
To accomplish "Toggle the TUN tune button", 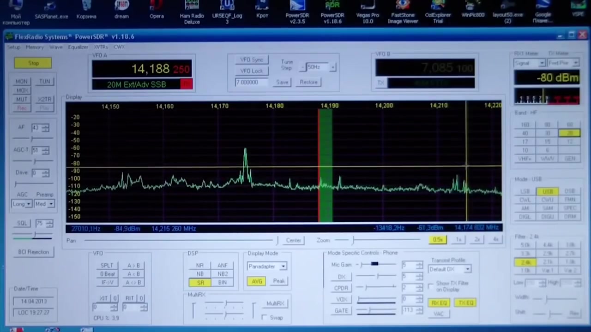I will (45, 81).
